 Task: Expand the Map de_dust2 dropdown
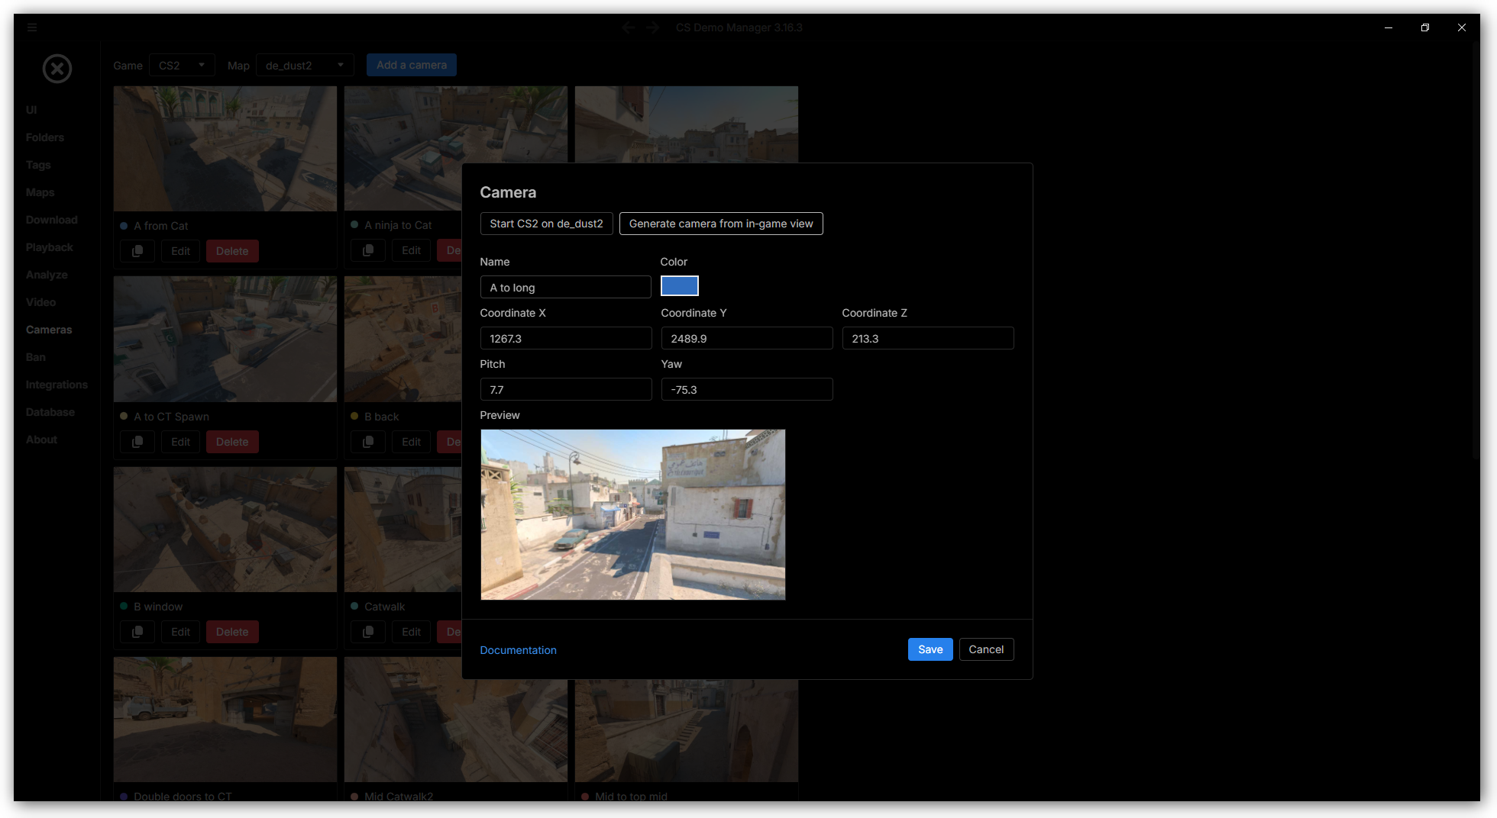click(x=305, y=66)
